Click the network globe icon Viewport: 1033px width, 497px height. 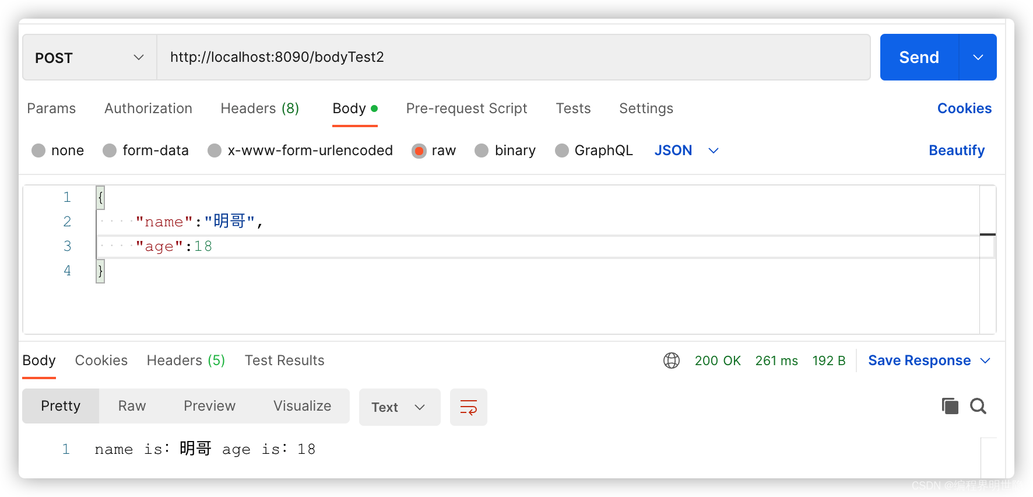click(x=672, y=360)
